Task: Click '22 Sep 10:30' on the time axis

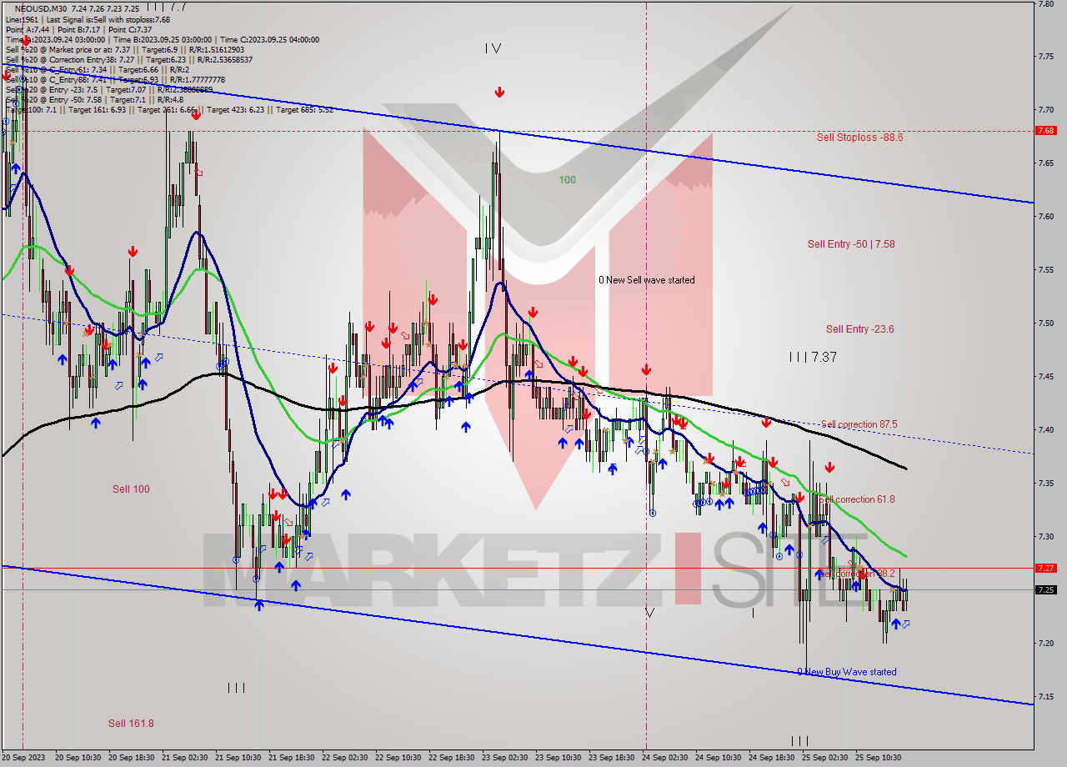Action: [398, 758]
